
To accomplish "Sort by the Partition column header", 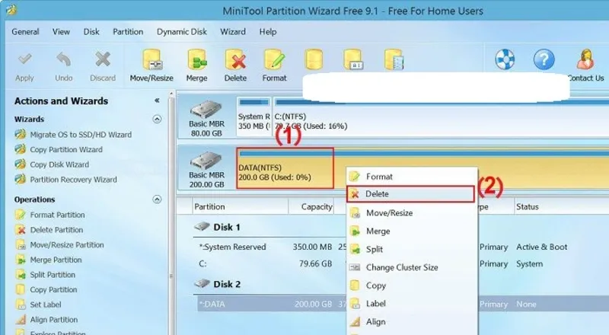I will coord(240,207).
